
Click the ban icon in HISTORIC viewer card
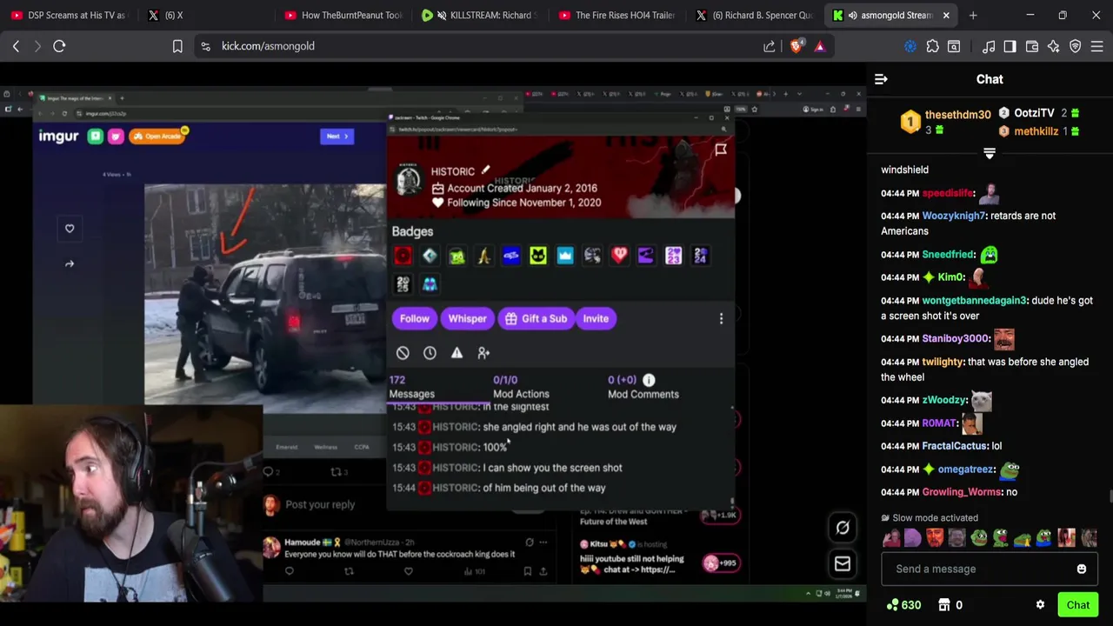(403, 353)
